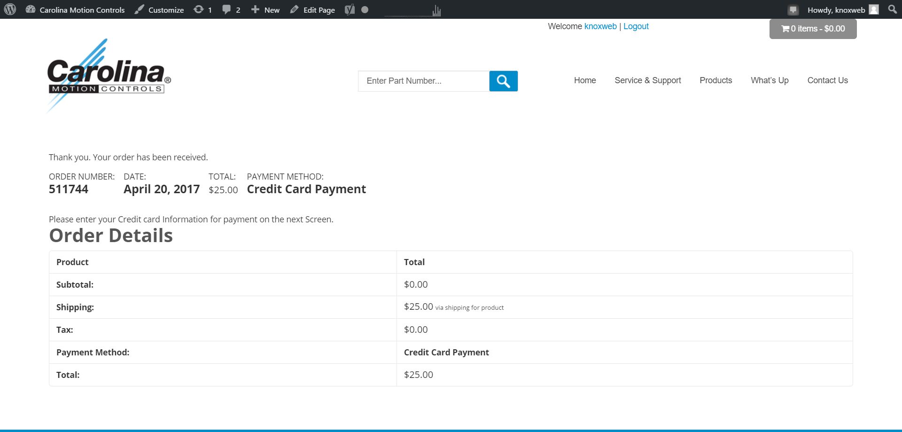902x432 pixels.
Task: Click the Carolina Motion Controls logo
Action: pos(109,76)
